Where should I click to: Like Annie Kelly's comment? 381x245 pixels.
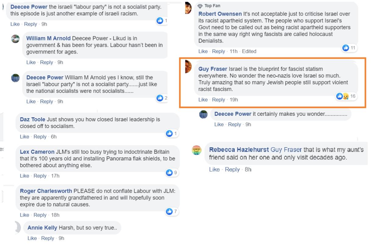(x=32, y=238)
